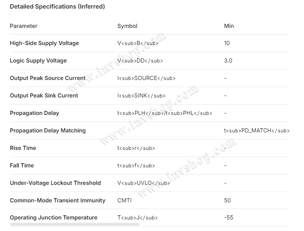This screenshot has height=231, width=304.
Task: Select the Propagation Delay row label
Action: pos(34,113)
